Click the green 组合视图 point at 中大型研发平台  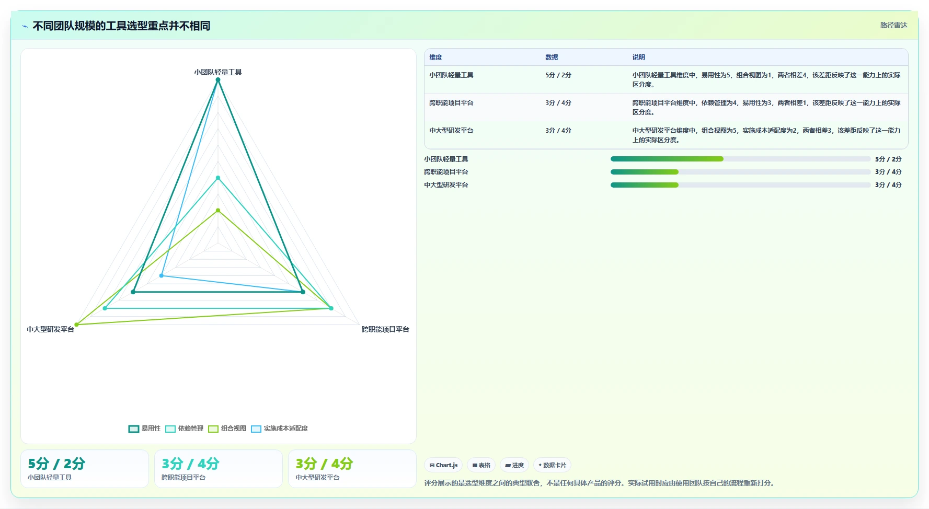pos(76,325)
